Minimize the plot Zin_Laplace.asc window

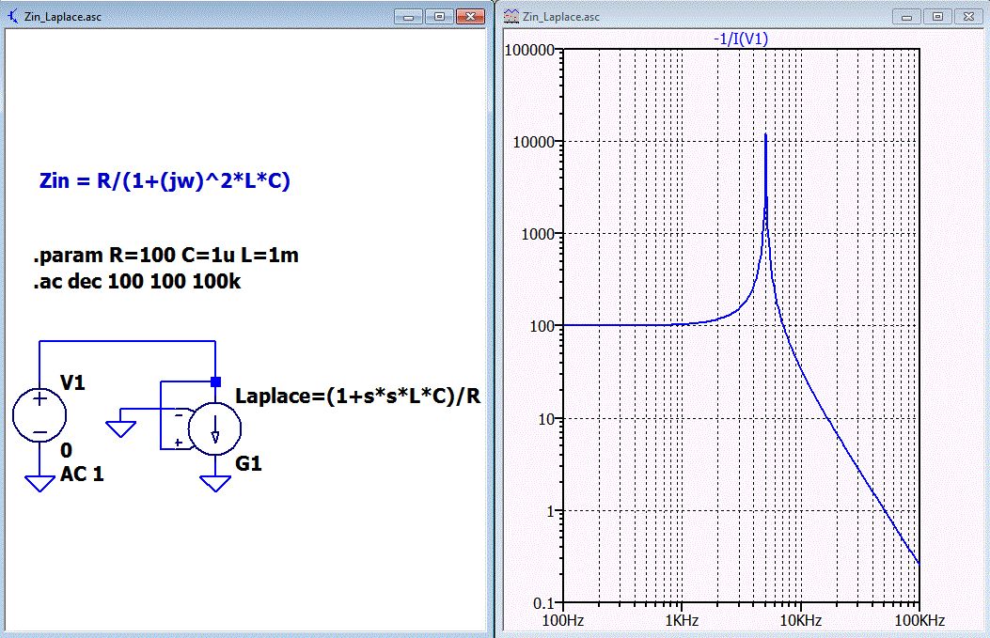[908, 16]
